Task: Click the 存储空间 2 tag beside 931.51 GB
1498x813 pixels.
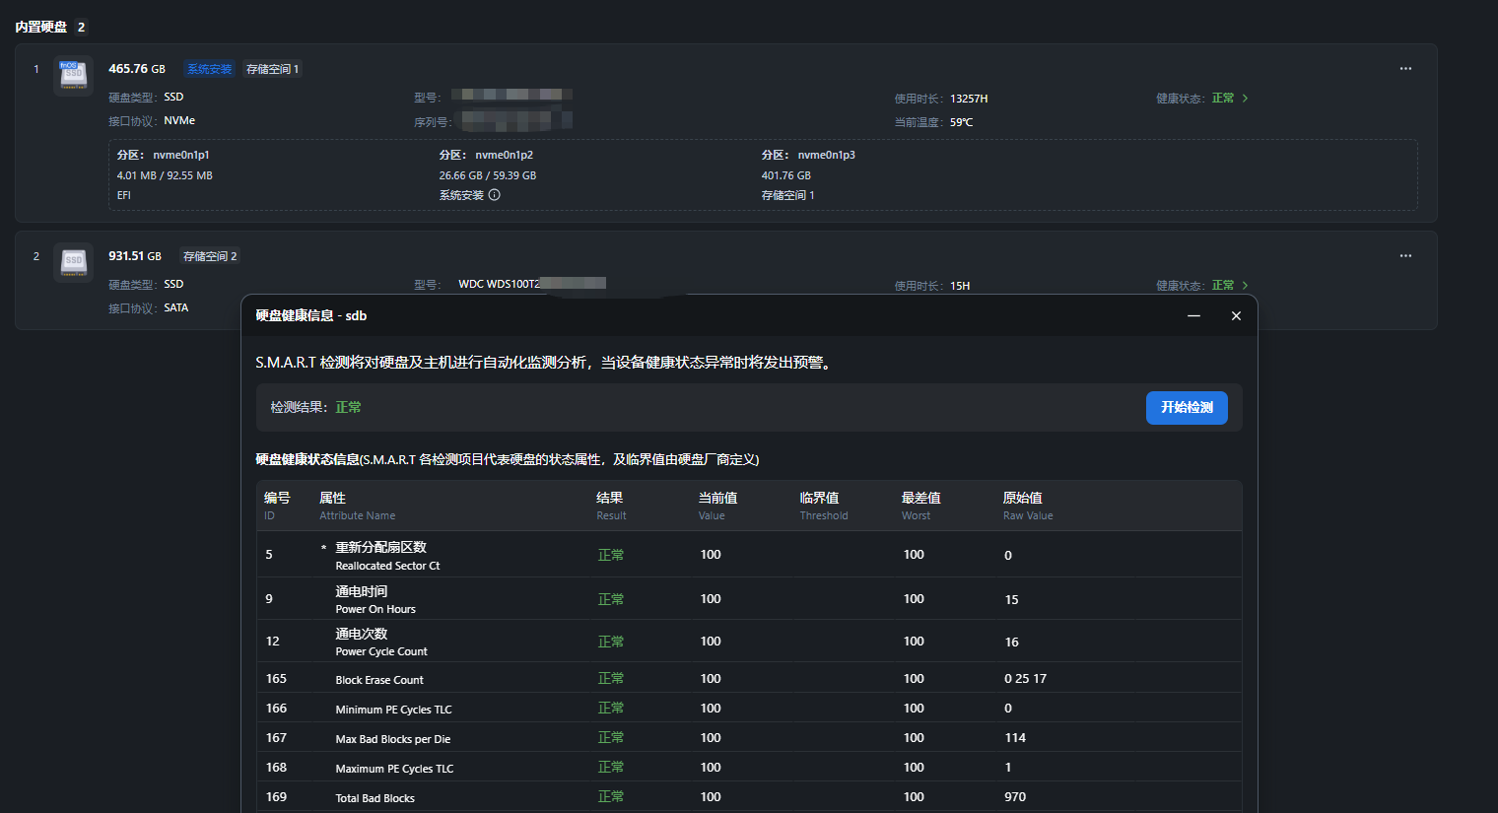Action: coord(210,256)
